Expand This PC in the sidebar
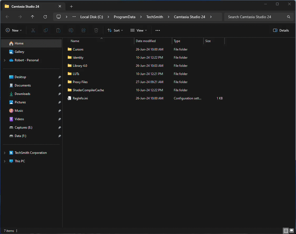This screenshot has height=234, width=296. click(4, 161)
